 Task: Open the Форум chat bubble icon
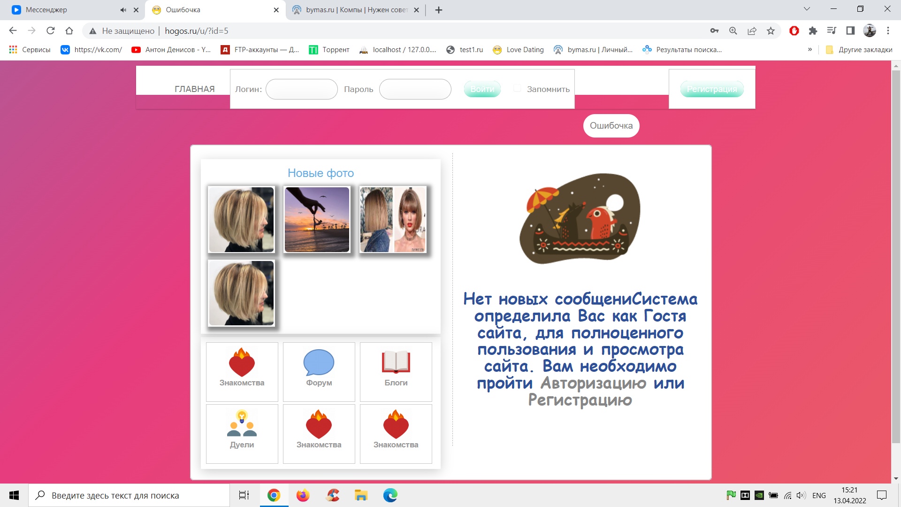coord(319,363)
